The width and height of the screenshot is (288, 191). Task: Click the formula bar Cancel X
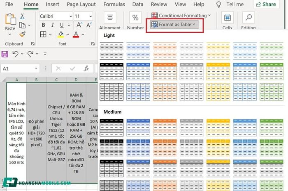coord(58,68)
